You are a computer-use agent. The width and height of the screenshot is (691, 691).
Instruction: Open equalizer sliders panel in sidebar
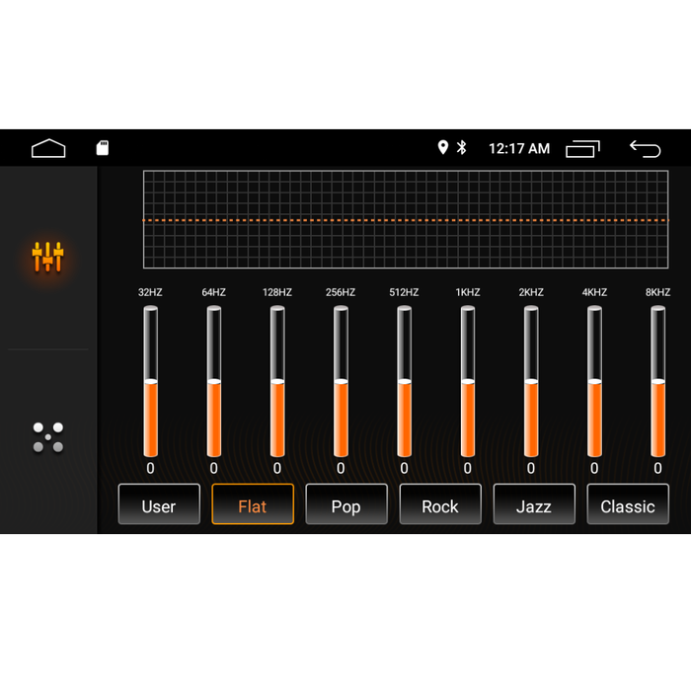tap(48, 257)
